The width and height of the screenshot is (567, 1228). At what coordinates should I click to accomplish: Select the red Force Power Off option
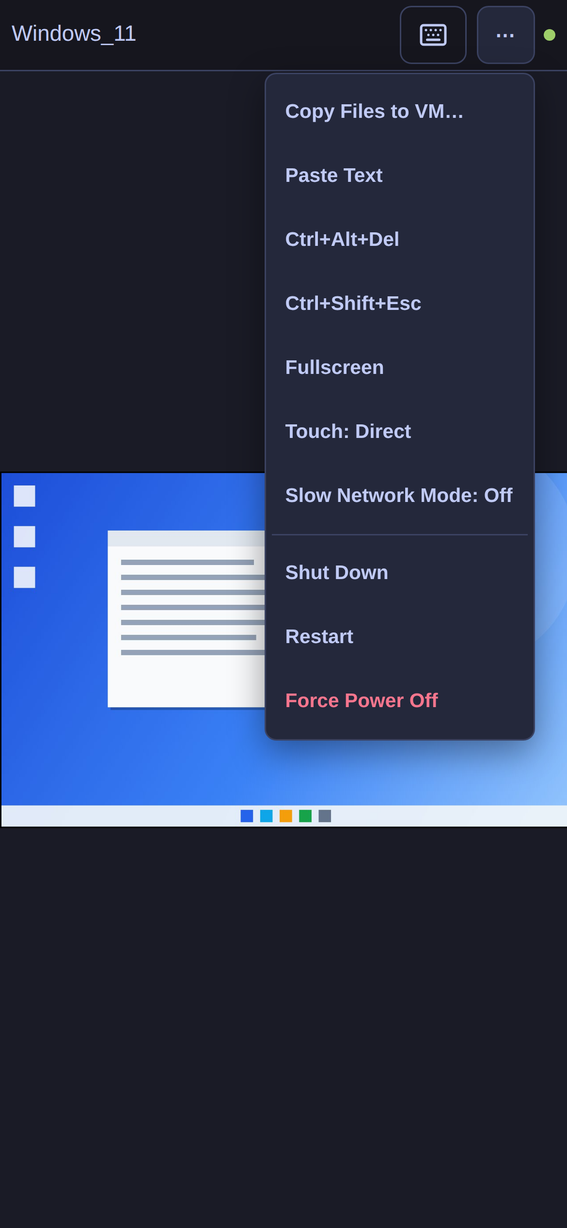[x=400, y=701]
